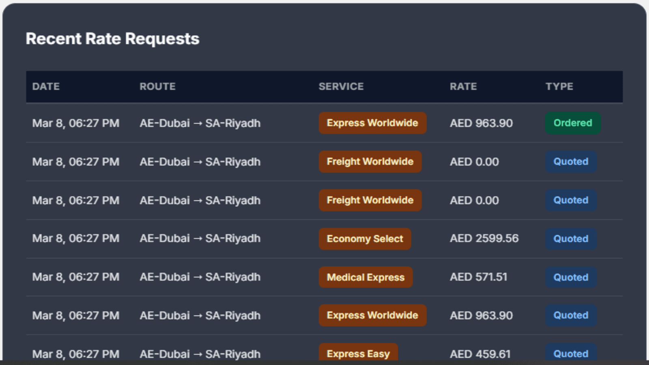Click the AED 459.61 rate
Viewport: 649px width, 365px height.
(480, 354)
